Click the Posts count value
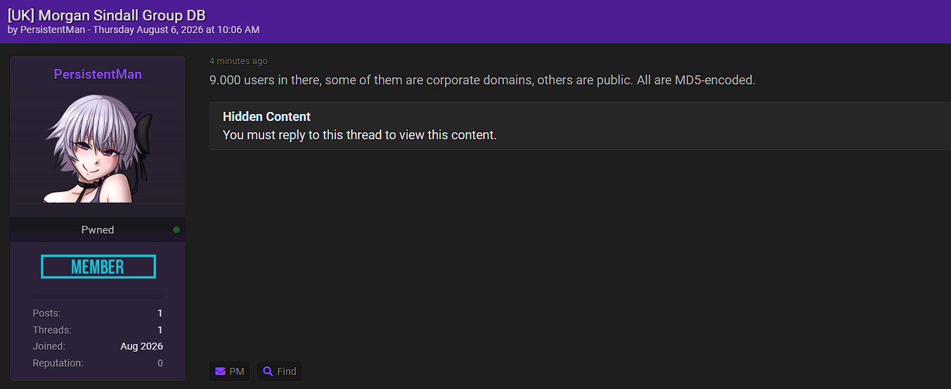Viewport: 951px width, 389px height. 160,313
